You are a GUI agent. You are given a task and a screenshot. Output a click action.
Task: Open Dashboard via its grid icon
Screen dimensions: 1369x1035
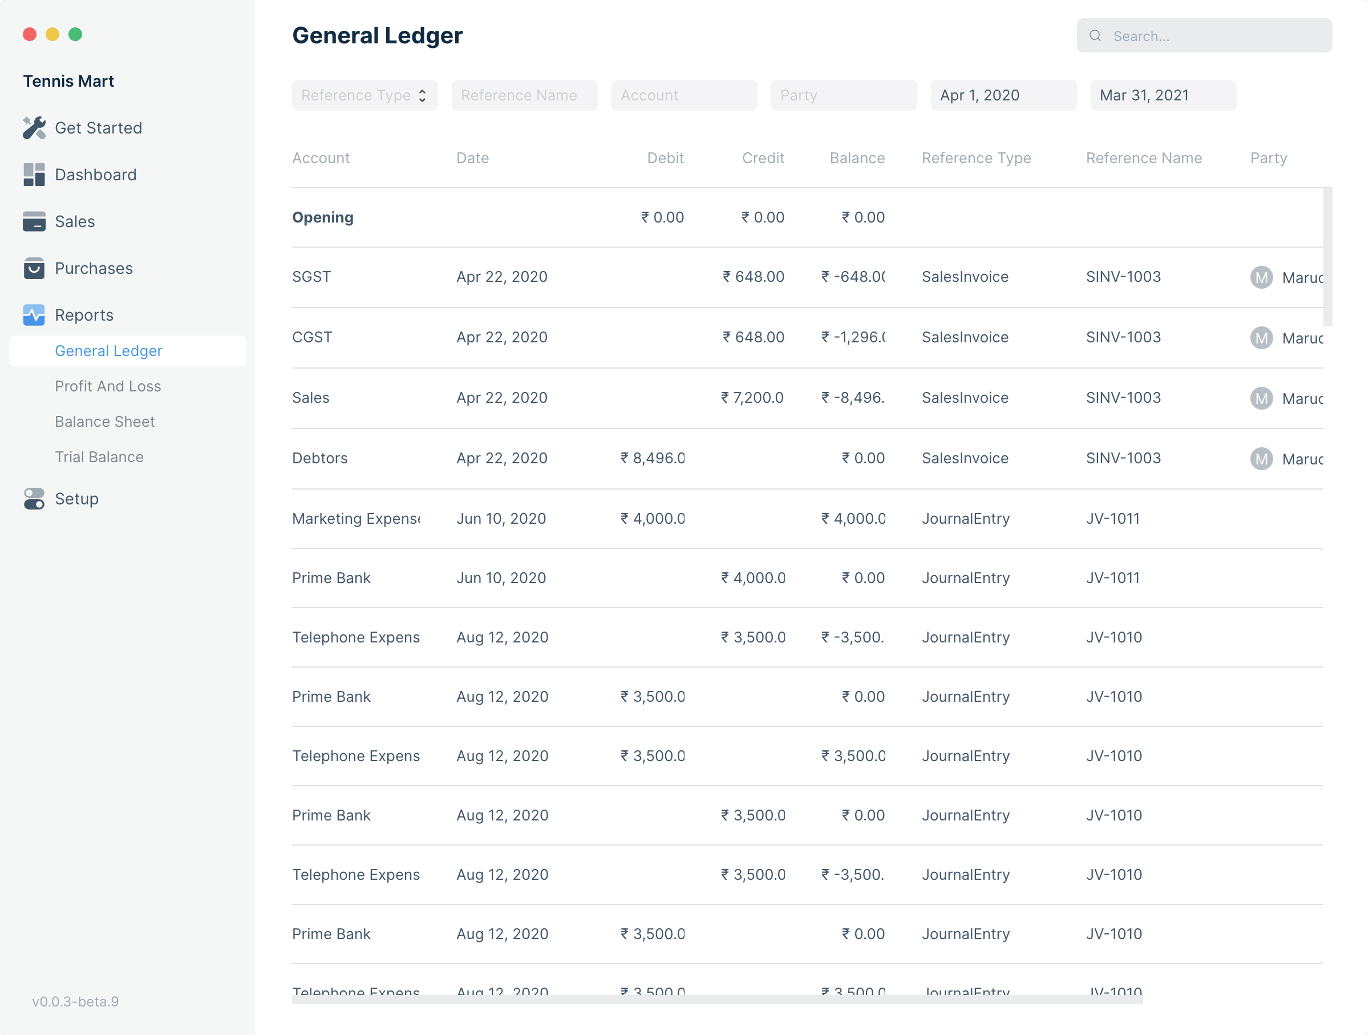pyautogui.click(x=34, y=175)
